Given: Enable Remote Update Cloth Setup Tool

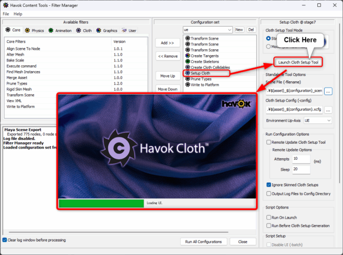Looking at the screenshot, I should [x=269, y=143].
